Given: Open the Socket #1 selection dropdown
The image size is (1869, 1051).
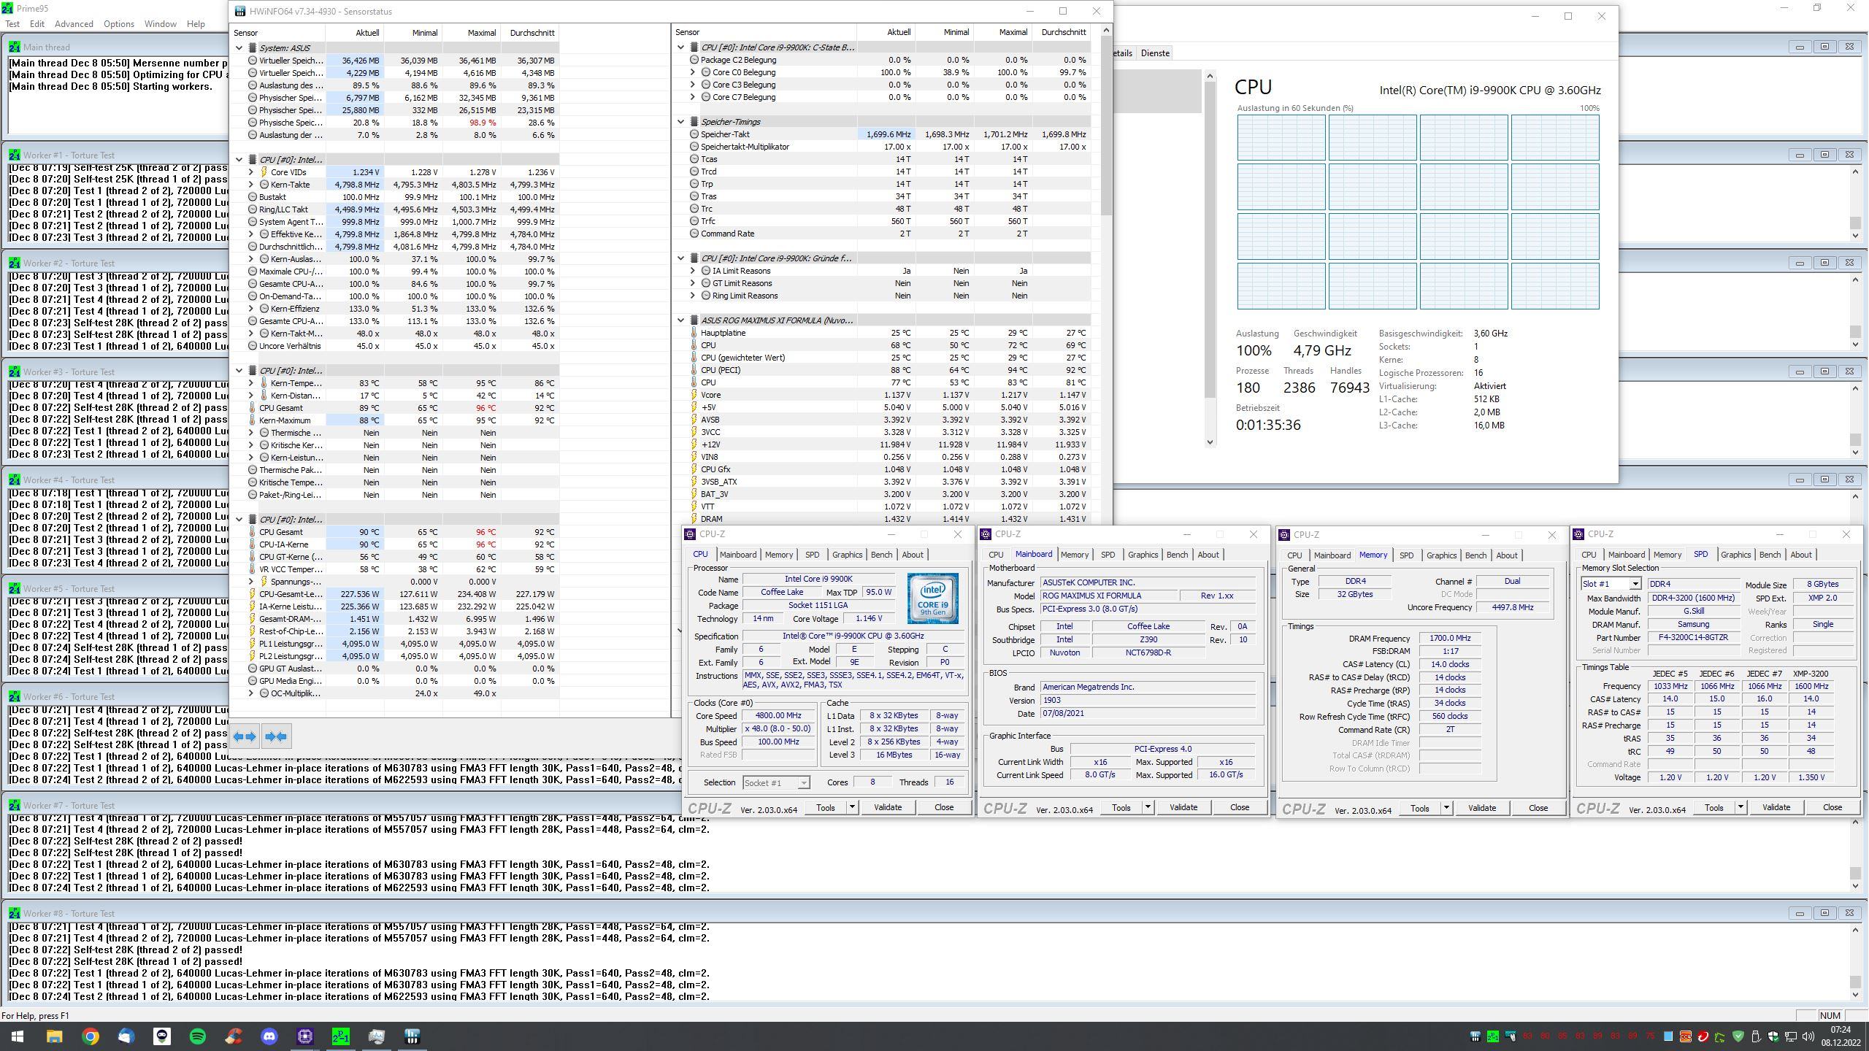Looking at the screenshot, I should [x=803, y=783].
